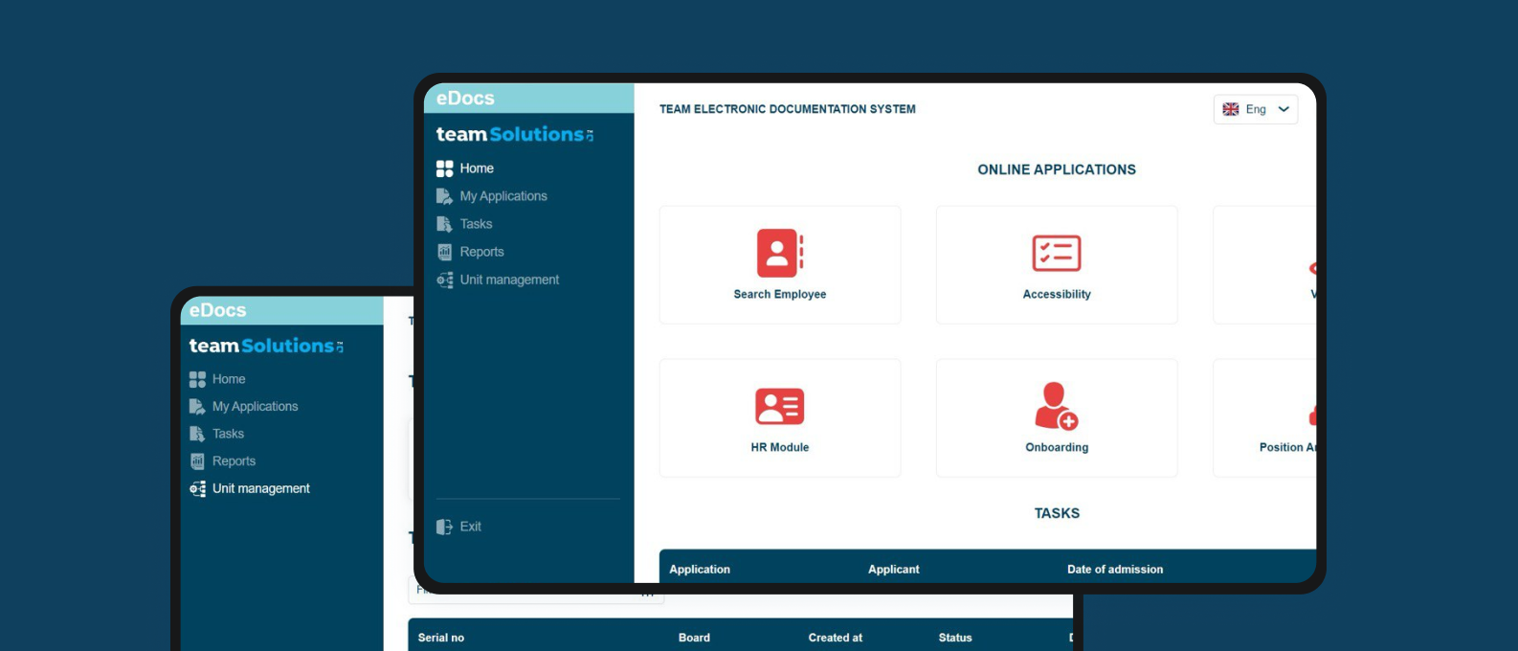
Task: Click TEAM ELECTRONIC DOCUMENTATION SYSTEM header text
Action: click(x=788, y=109)
